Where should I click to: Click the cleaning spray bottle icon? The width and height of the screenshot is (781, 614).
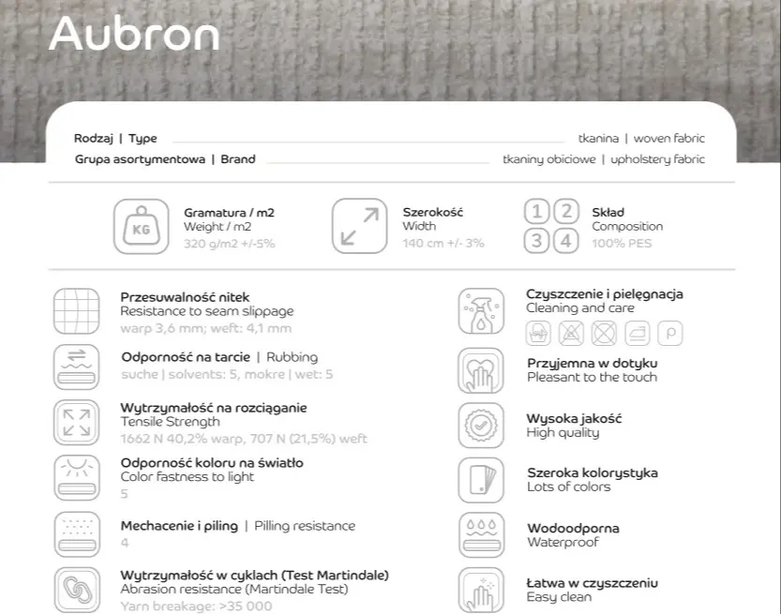481,311
